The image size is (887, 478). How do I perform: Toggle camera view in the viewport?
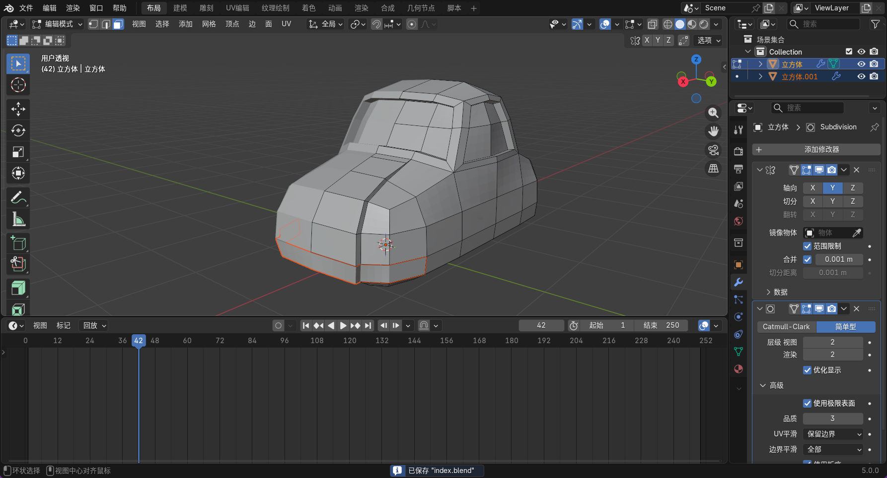(713, 150)
